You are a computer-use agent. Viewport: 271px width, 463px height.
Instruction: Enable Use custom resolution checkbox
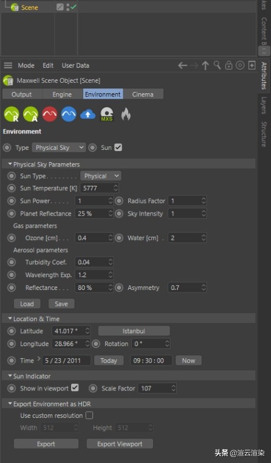point(89,415)
